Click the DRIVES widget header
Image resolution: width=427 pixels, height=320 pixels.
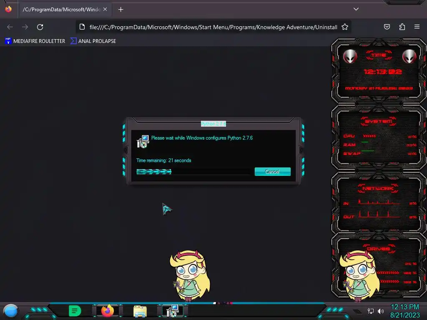[x=378, y=249]
